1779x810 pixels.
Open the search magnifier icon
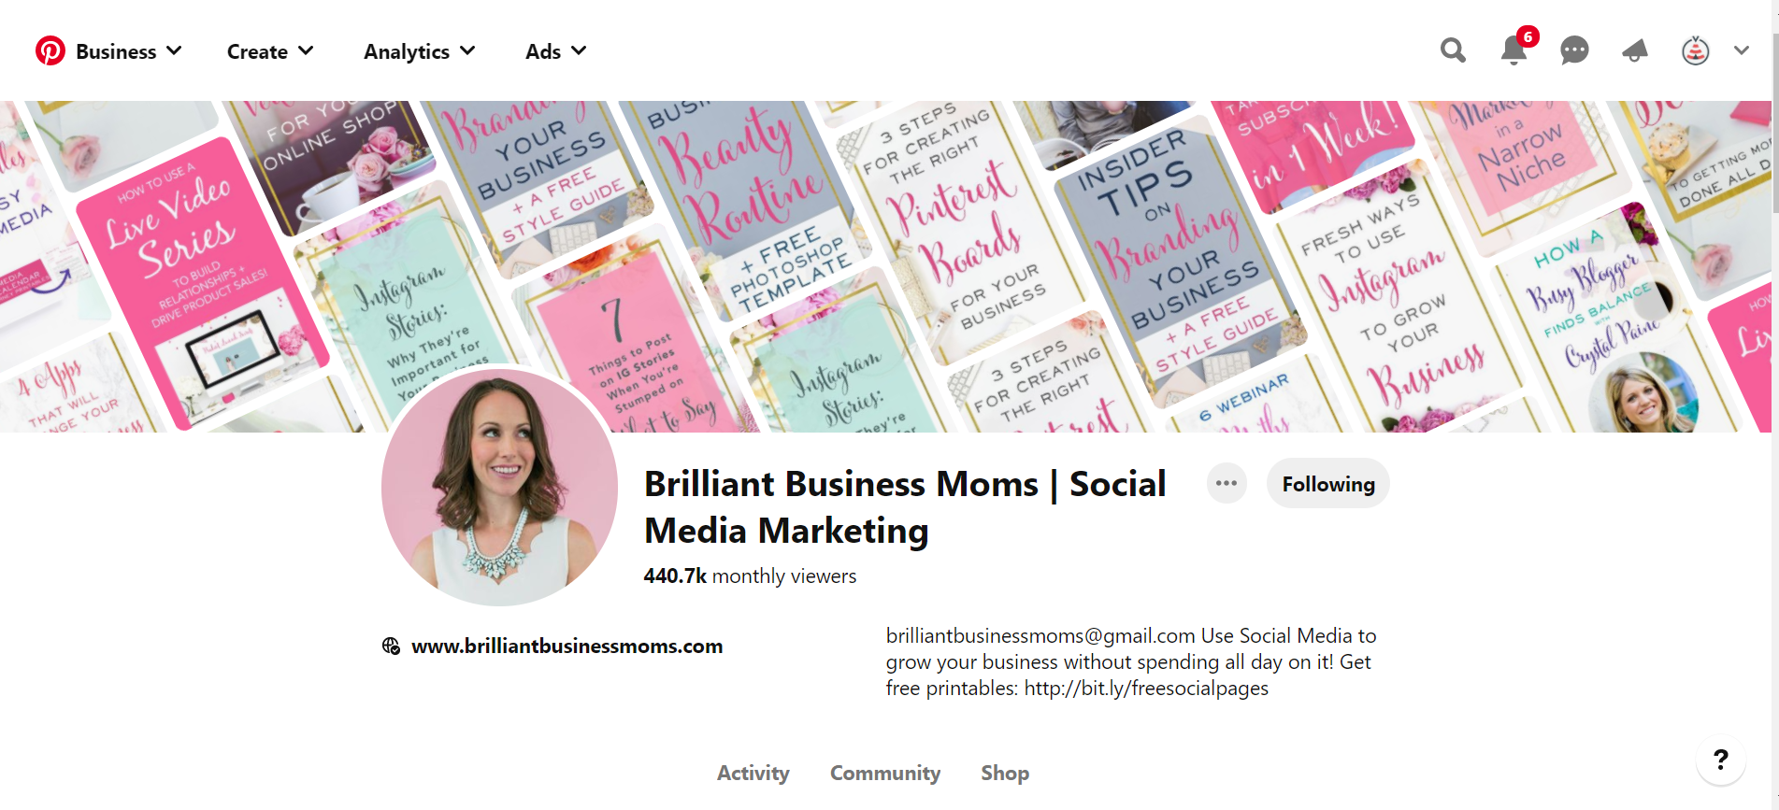pos(1453,50)
